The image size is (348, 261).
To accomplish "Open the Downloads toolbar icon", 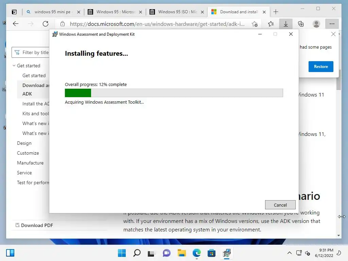I will (x=286, y=24).
